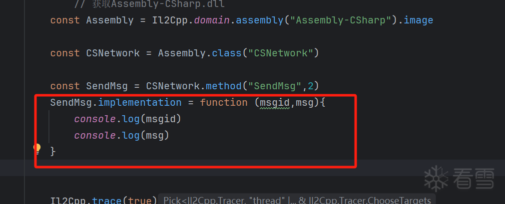Image resolution: width=505 pixels, height=204 pixels.
Task: Click msg inside the second console.log call
Action: point(155,135)
